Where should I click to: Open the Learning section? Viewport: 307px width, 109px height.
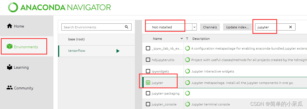(27, 67)
